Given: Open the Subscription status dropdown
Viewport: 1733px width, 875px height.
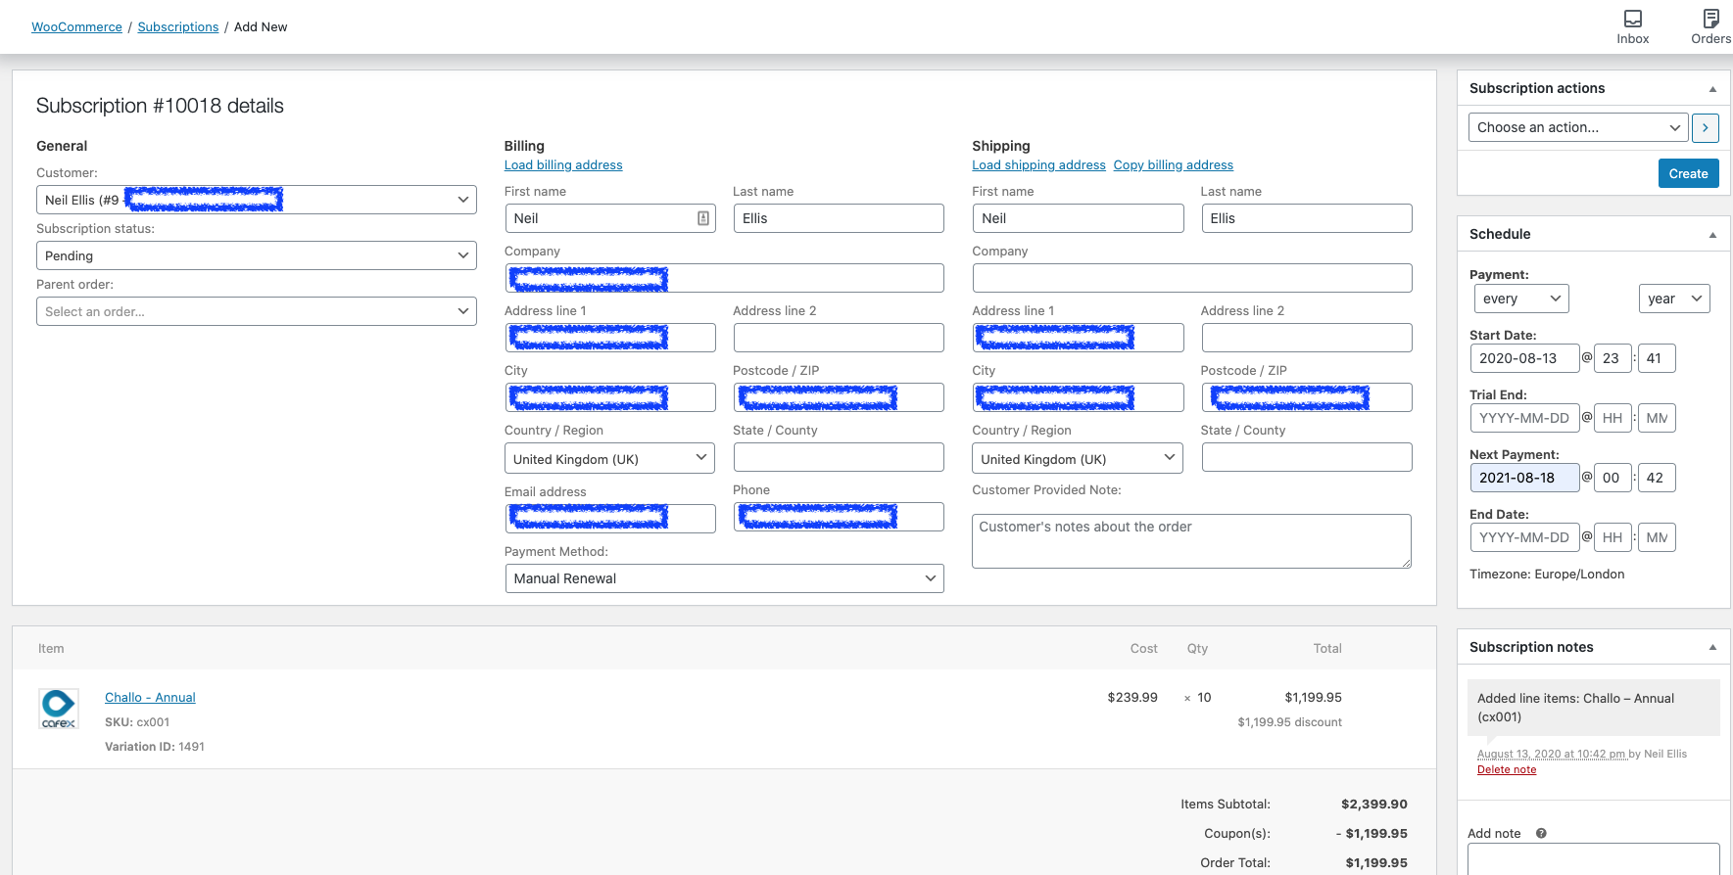Looking at the screenshot, I should click(257, 255).
